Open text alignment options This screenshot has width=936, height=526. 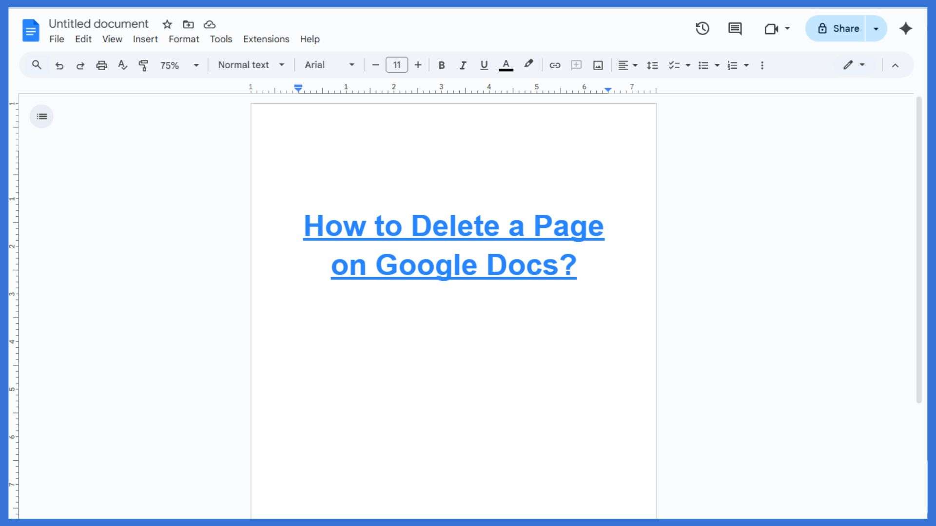(x=627, y=65)
